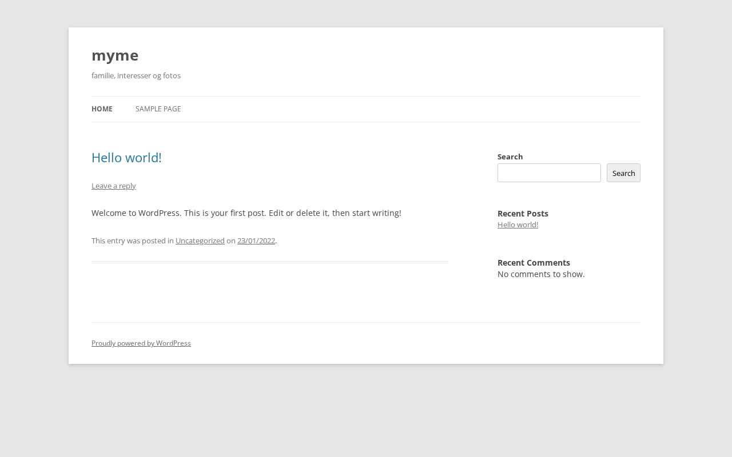Click the "Welcome to WordPress" post paragraph

coord(246,213)
